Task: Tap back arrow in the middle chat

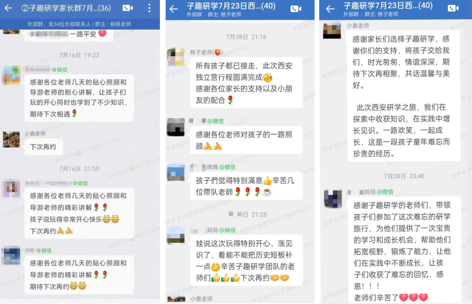Action: [174, 9]
